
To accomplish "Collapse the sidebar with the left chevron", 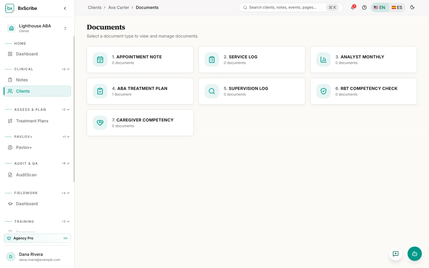I will point(65,8).
